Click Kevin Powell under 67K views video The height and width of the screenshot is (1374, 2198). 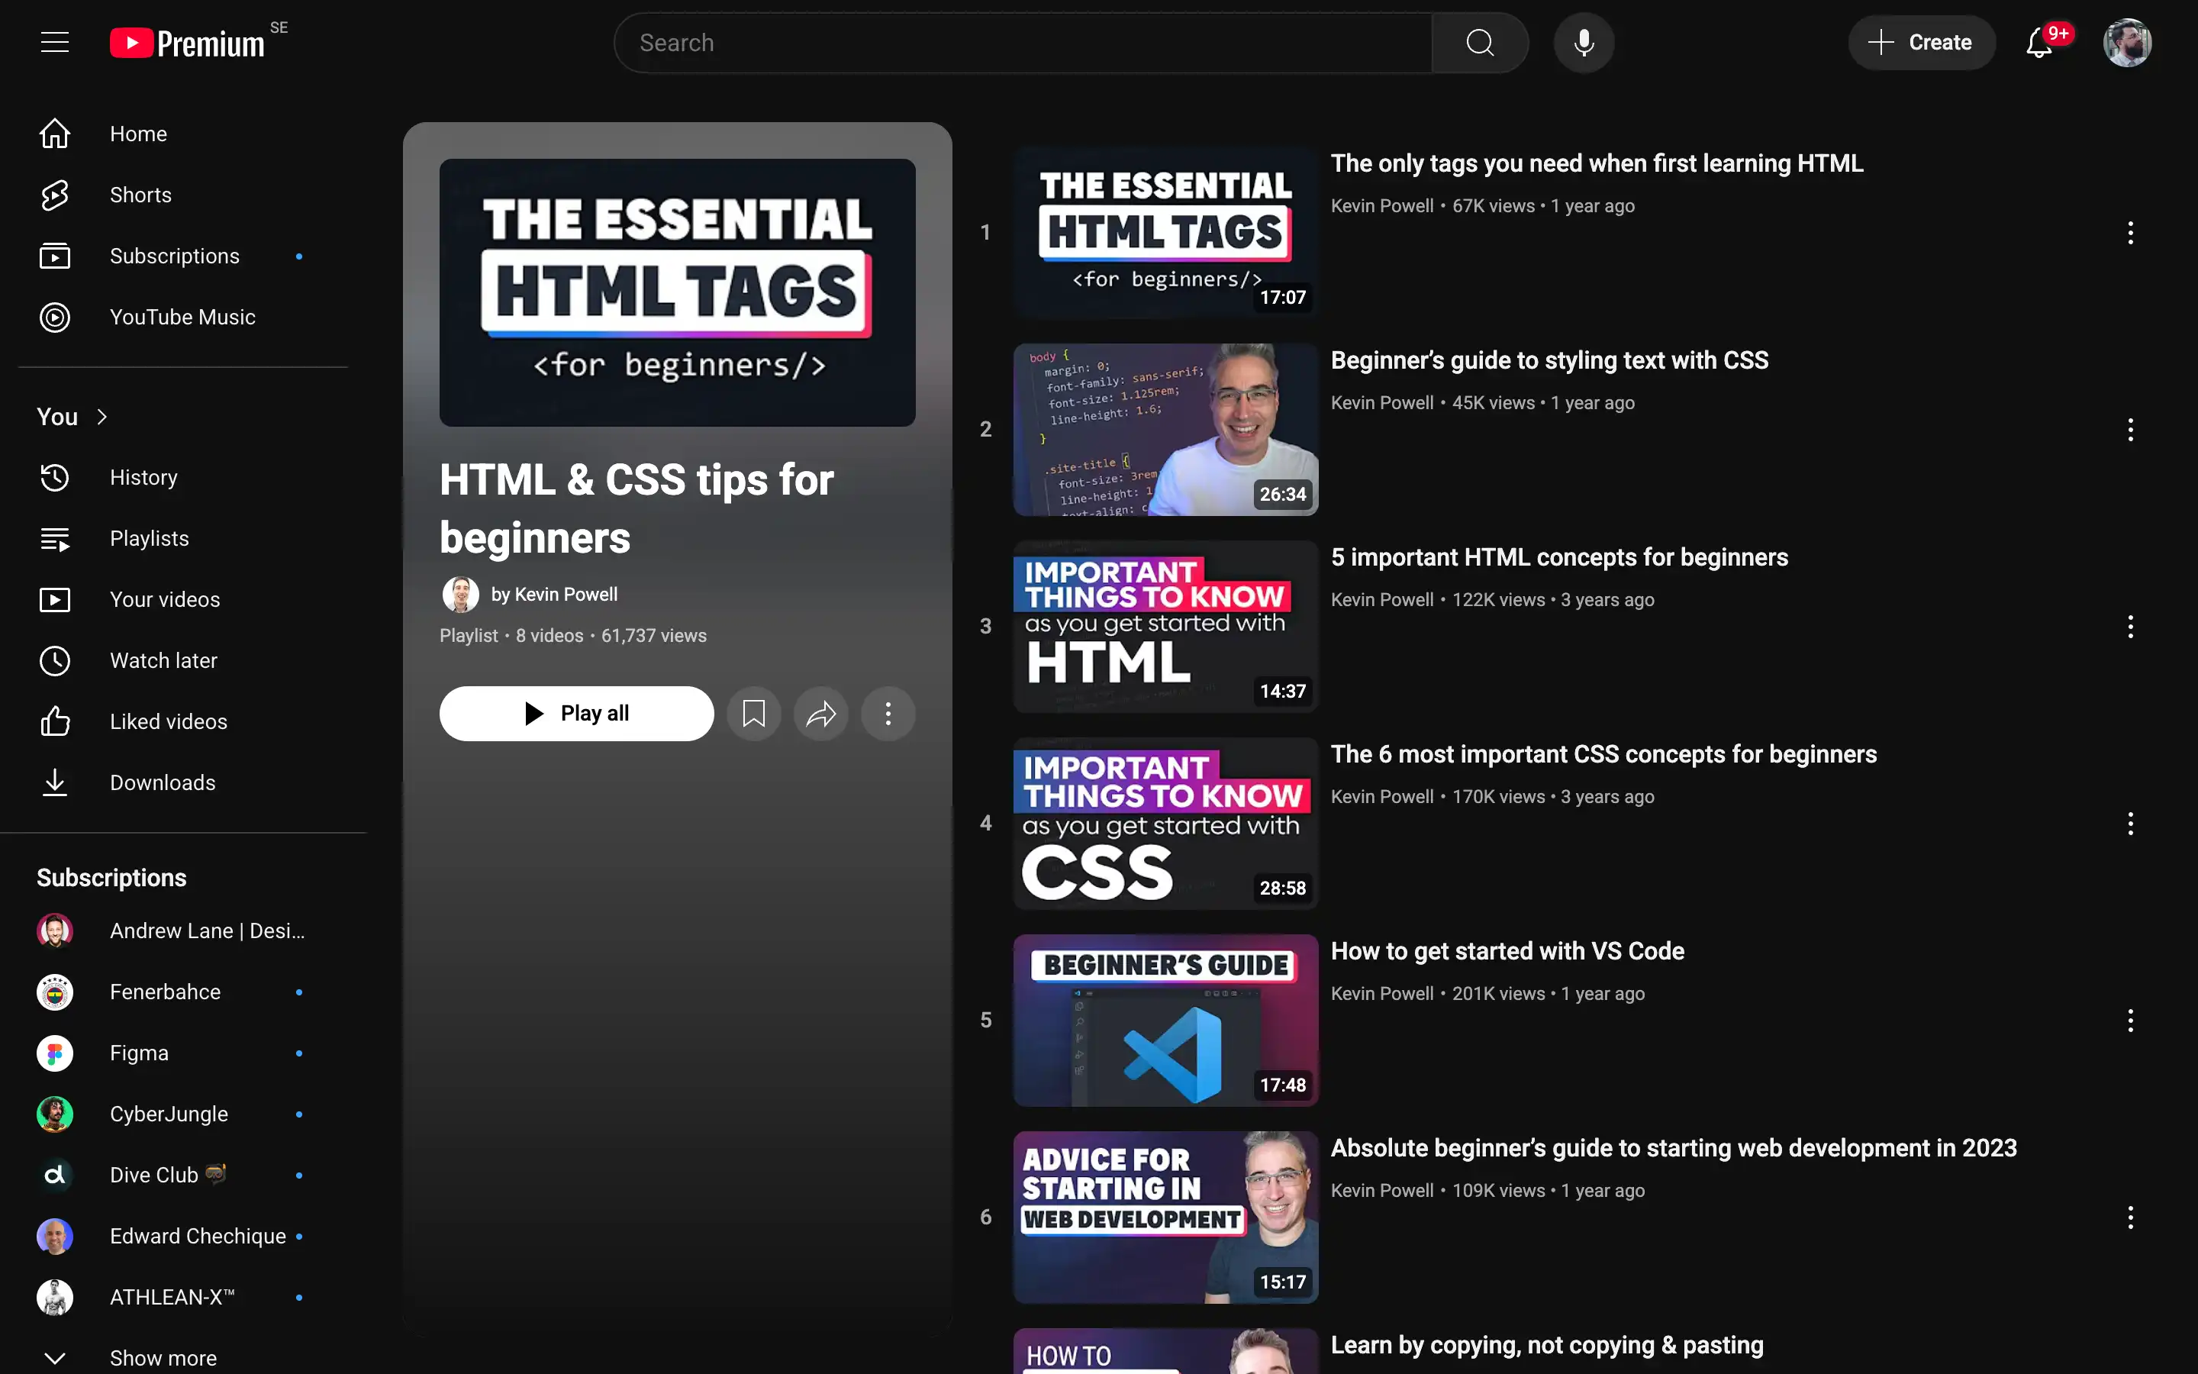(1381, 206)
